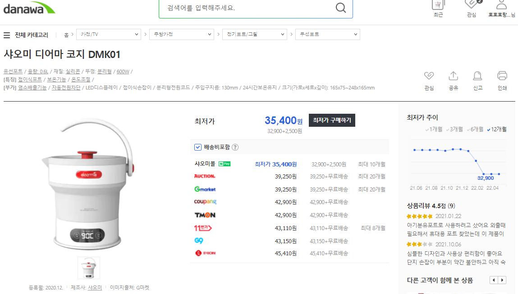Image resolution: width=518 pixels, height=294 pixels.
Task: Open the G9 seller logo
Action: 198,241
